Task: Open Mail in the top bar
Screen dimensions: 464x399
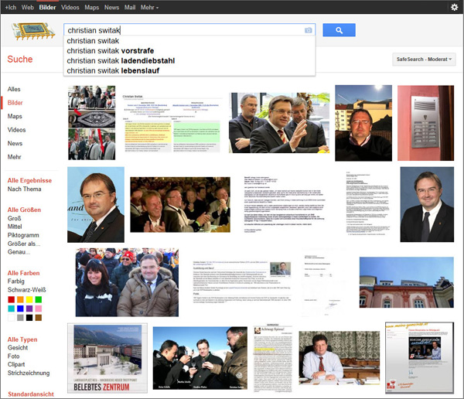Action: [130, 8]
